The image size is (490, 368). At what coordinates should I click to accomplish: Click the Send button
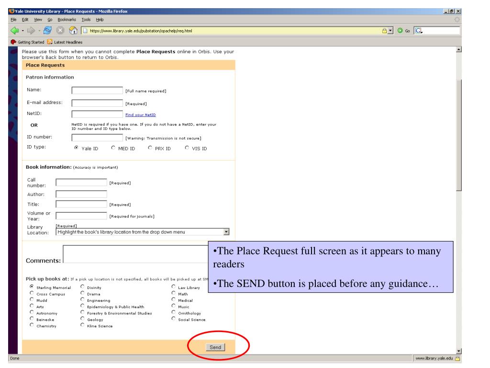214,347
